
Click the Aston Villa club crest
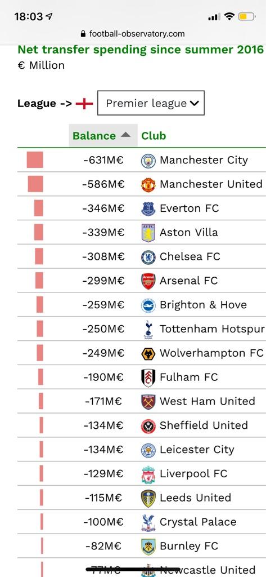[x=148, y=233]
